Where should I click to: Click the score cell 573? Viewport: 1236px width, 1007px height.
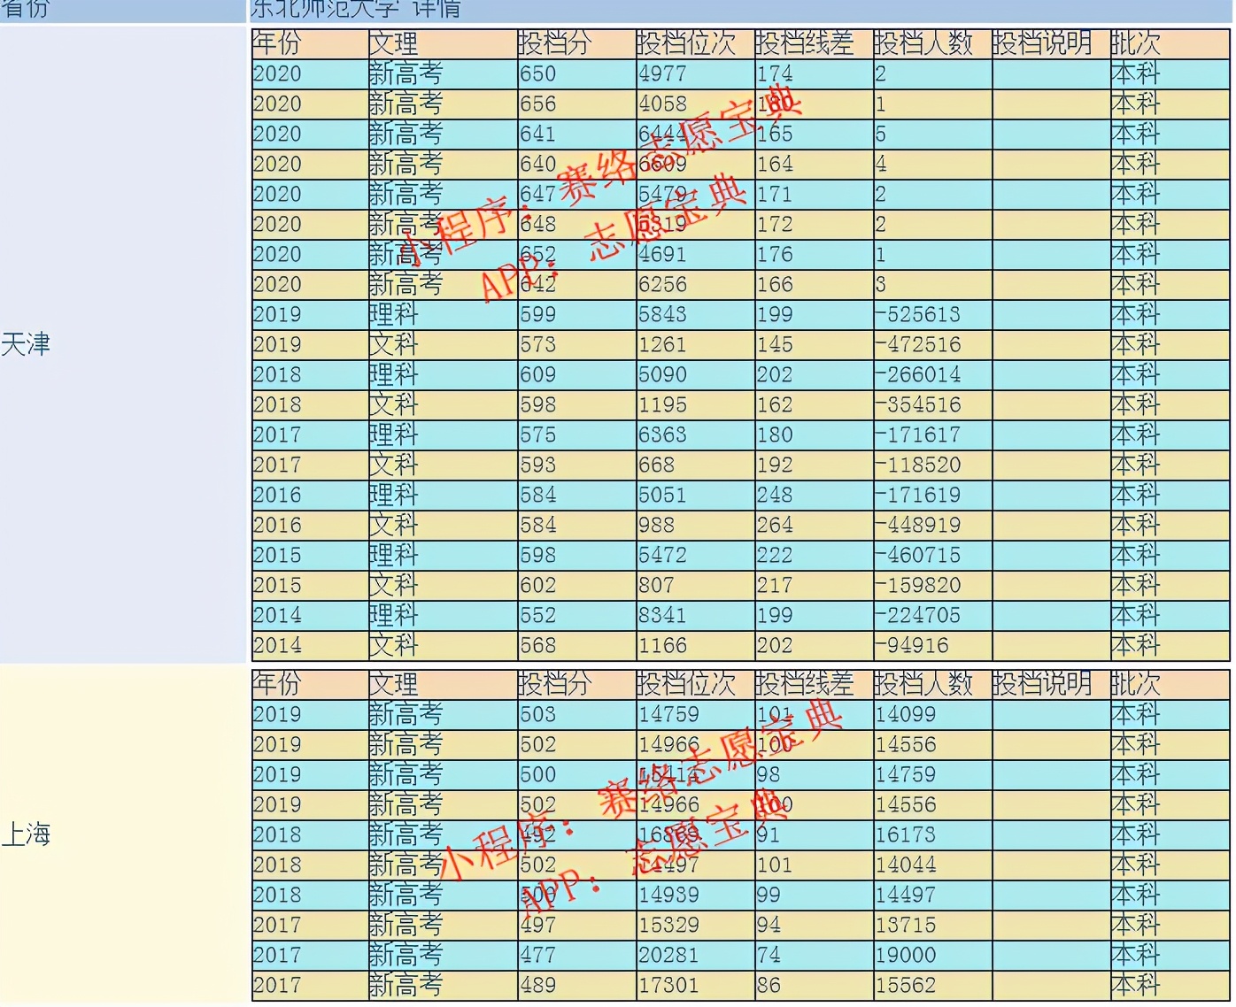coord(576,344)
